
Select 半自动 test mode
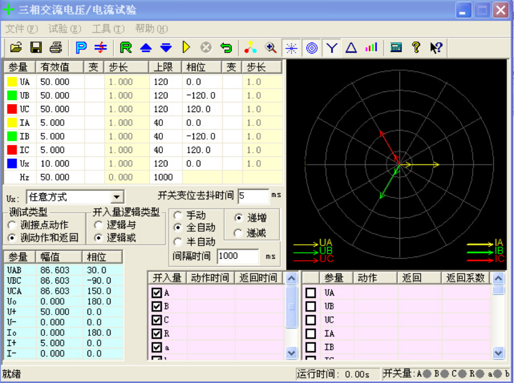[178, 242]
